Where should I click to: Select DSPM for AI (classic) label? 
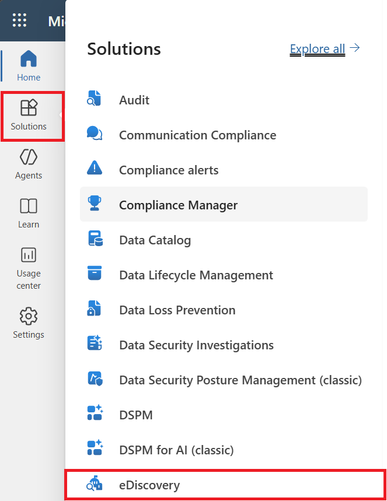click(x=176, y=450)
